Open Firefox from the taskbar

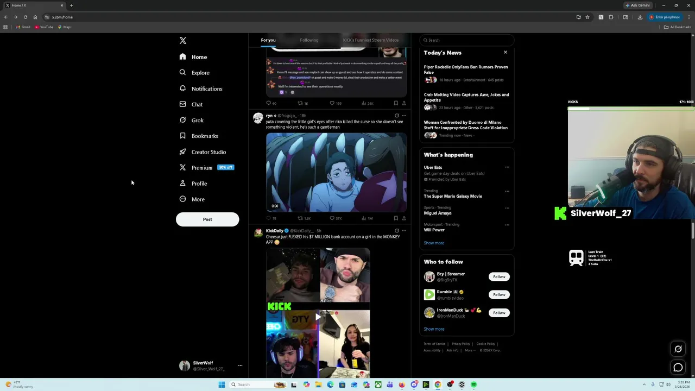pos(402,385)
